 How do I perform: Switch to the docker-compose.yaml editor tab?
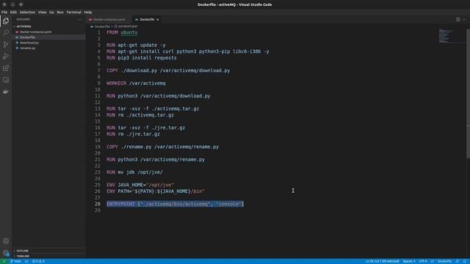pos(109,20)
